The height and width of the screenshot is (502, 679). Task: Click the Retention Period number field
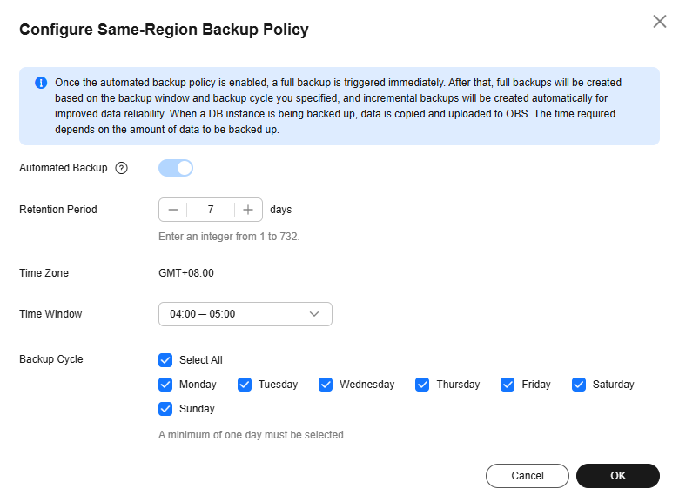click(x=211, y=210)
